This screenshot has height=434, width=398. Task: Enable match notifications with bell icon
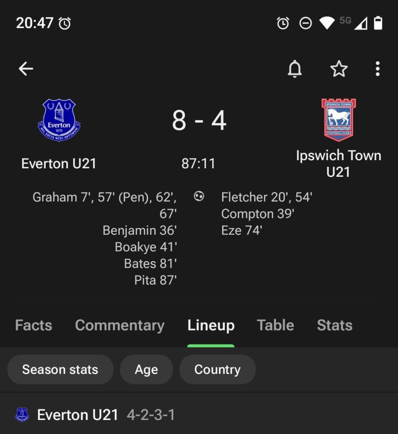tap(295, 69)
